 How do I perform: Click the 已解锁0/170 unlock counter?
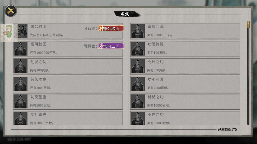coord(227,130)
